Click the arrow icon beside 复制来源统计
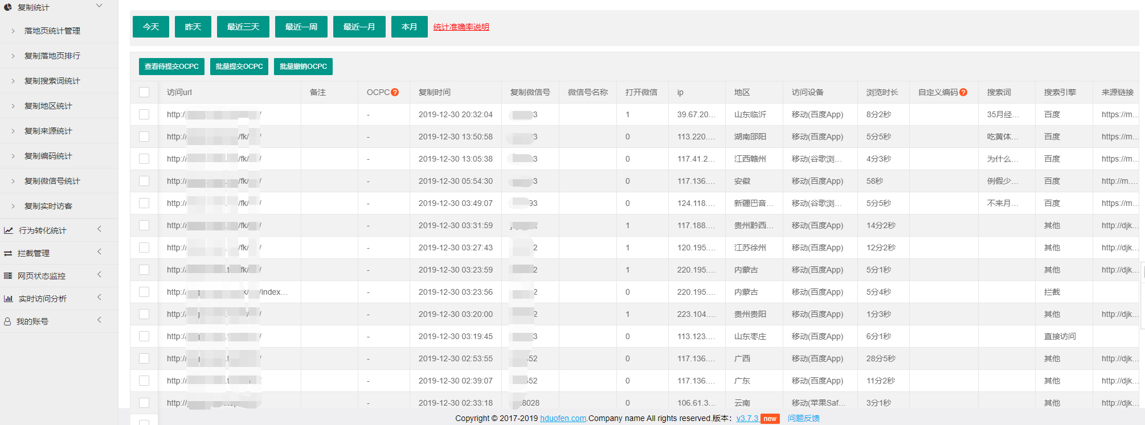This screenshot has height=425, width=1145. pos(13,131)
